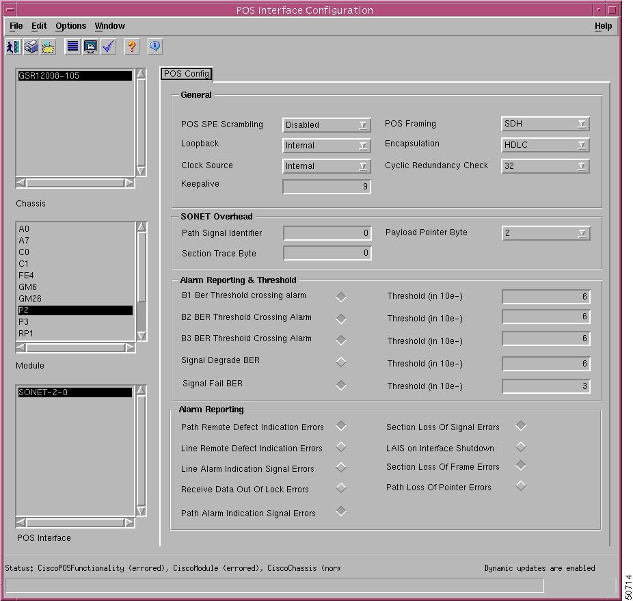
Task: Click the blue checkmark toolbar icon
Action: pyautogui.click(x=108, y=47)
